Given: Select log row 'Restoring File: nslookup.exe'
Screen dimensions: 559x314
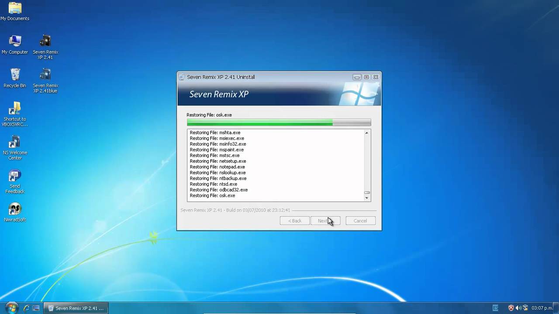Looking at the screenshot, I should click(217, 173).
